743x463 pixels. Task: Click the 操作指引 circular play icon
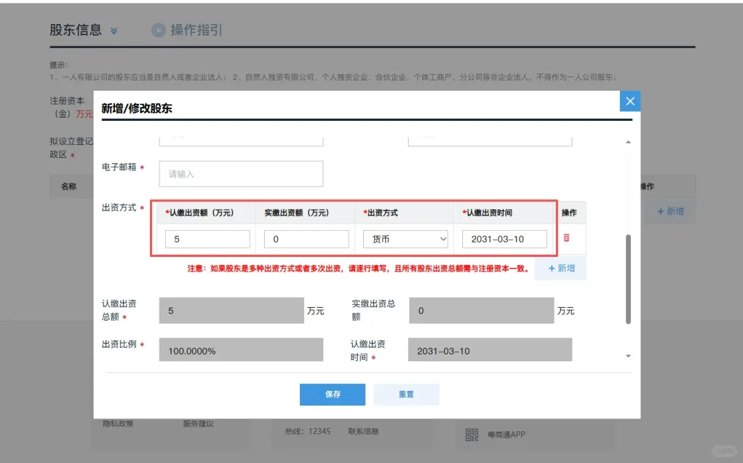(x=158, y=30)
